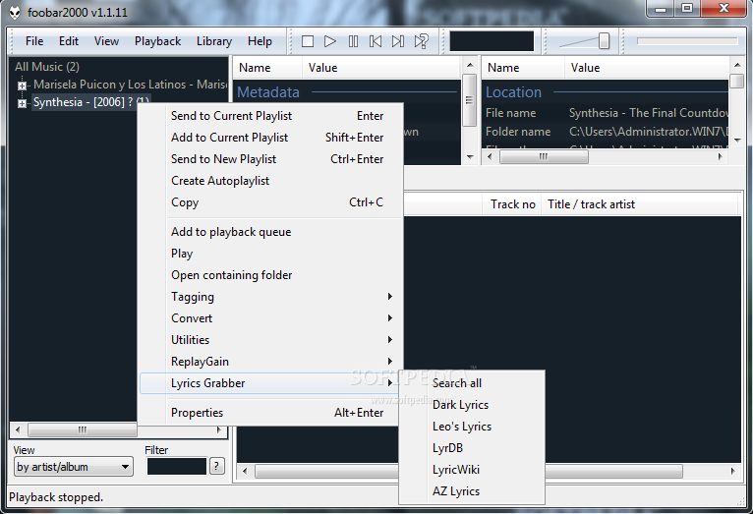Open the Playback menu
Viewport: 753px width, 514px height.
(157, 41)
